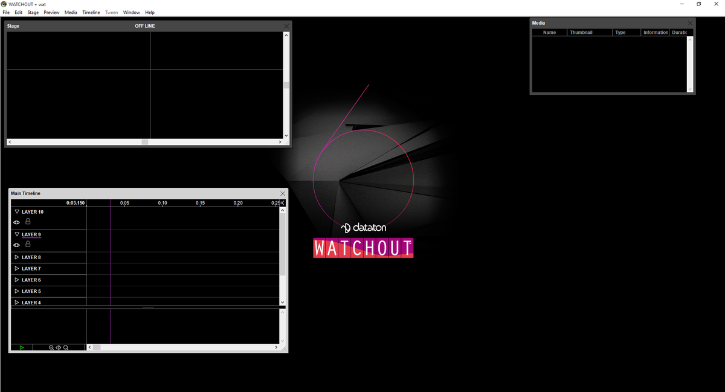Click the Stage scroll down arrow
The height and width of the screenshot is (392, 725).
click(x=286, y=135)
